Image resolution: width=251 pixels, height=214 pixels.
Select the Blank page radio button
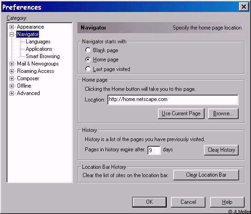88,50
